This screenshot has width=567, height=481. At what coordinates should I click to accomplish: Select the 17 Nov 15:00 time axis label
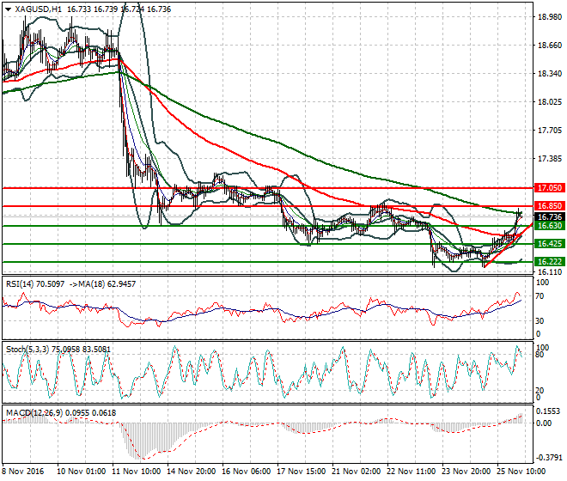302,472
